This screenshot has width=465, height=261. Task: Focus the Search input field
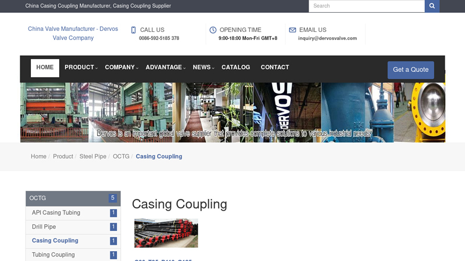coord(367,6)
